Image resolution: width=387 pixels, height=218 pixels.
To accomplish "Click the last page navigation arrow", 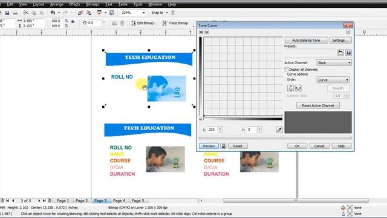I will 44,200.
